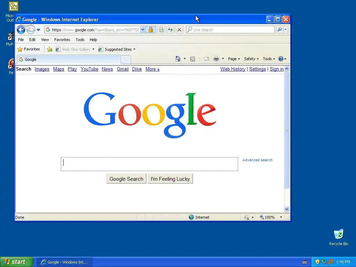Open the Edit menu
Image resolution: width=356 pixels, height=267 pixels.
coord(32,40)
